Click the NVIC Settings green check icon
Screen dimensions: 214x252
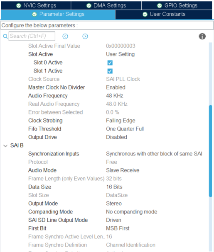(x=19, y=6)
